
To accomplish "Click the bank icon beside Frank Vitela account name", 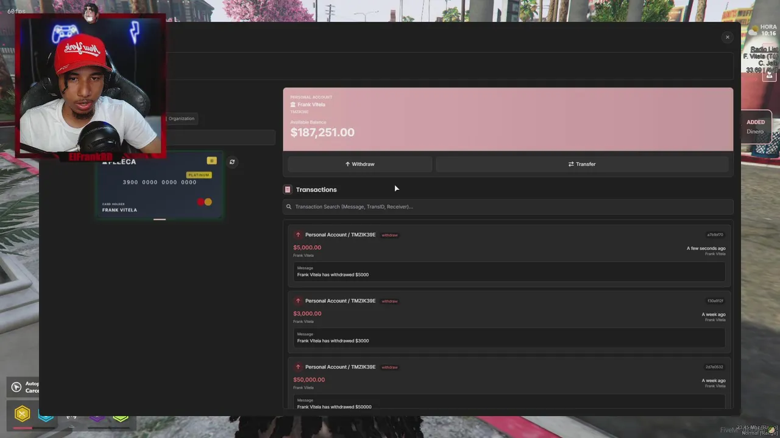I will click(x=292, y=105).
